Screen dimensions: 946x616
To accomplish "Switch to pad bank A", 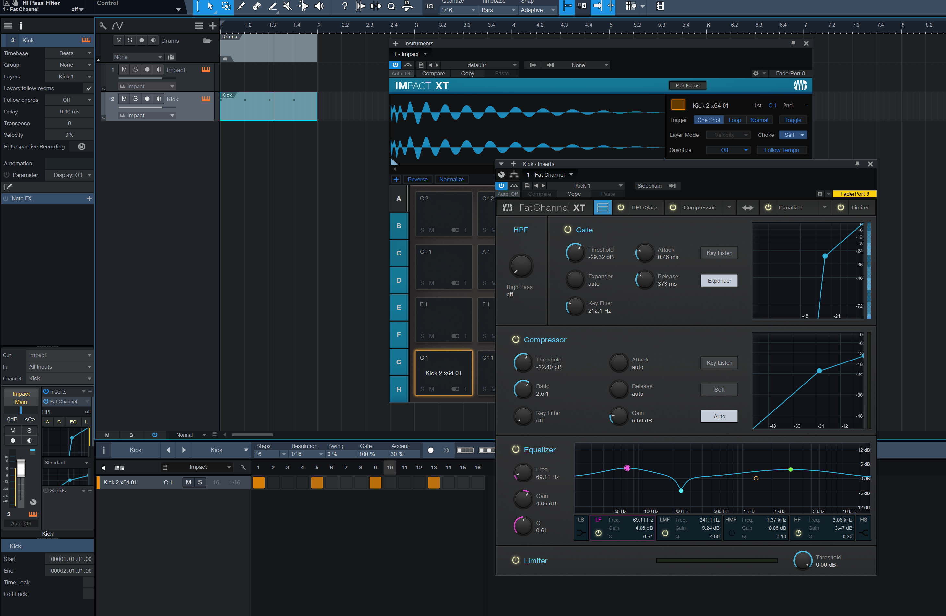I will click(x=399, y=199).
